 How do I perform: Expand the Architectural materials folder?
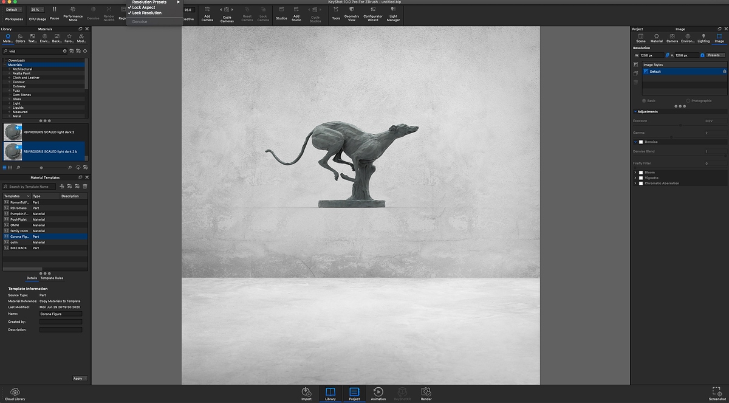click(x=9, y=69)
